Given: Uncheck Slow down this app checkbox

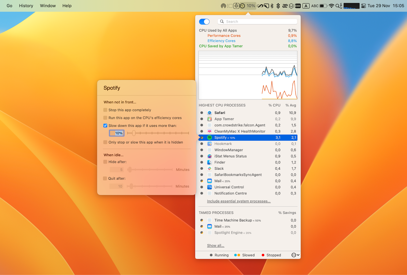Looking at the screenshot, I should 105,126.
